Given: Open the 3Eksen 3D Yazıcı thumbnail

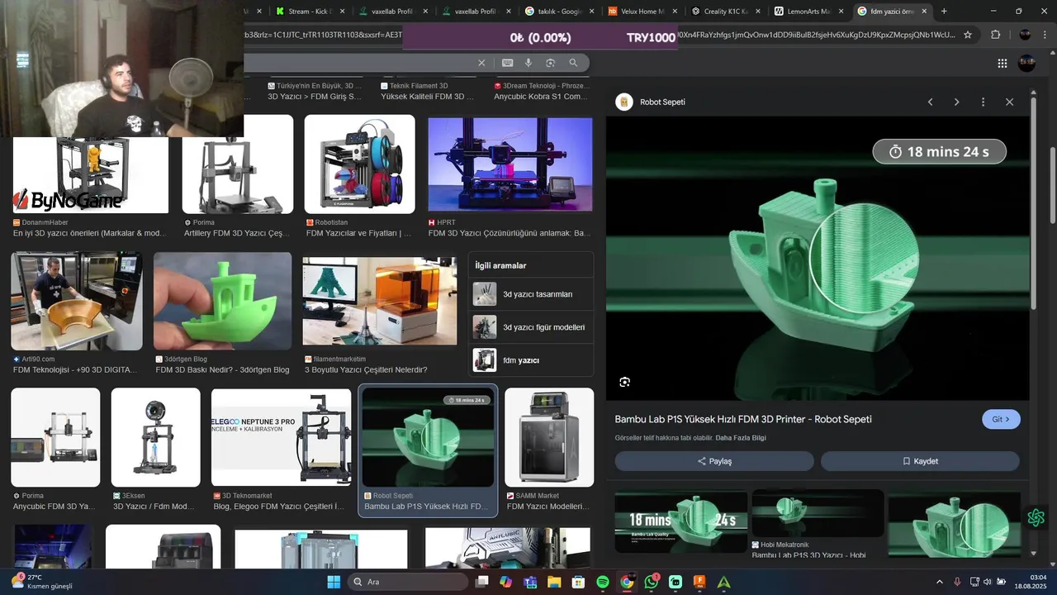Looking at the screenshot, I should click(156, 437).
